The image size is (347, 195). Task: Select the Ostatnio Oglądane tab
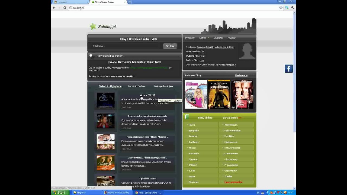(x=110, y=86)
